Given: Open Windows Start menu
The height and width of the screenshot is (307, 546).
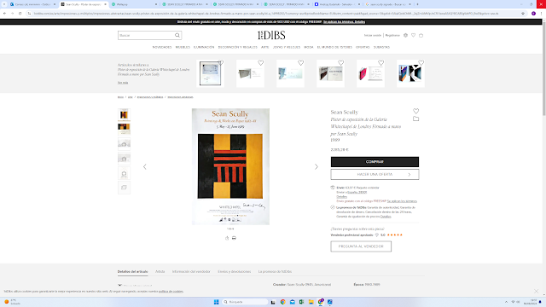Looking at the screenshot, I should point(216,302).
